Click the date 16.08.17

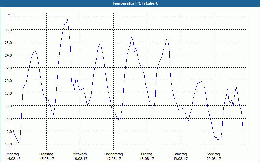click(80, 159)
